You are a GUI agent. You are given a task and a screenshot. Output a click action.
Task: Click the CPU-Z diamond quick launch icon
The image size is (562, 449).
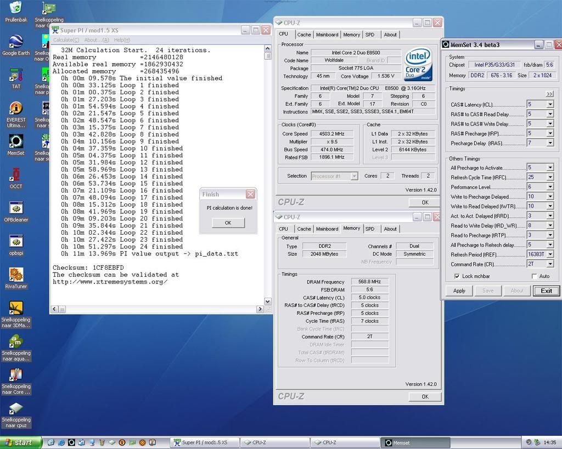[112, 442]
